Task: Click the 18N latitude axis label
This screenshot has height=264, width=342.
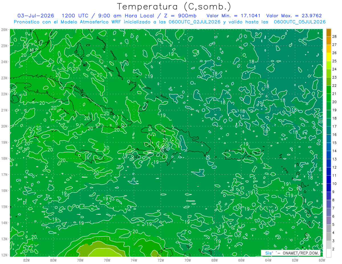Action: point(4,158)
